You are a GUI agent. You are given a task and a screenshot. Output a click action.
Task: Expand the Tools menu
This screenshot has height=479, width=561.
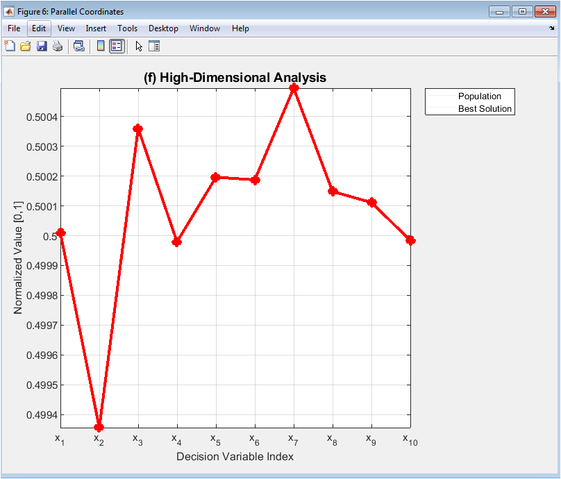[127, 28]
